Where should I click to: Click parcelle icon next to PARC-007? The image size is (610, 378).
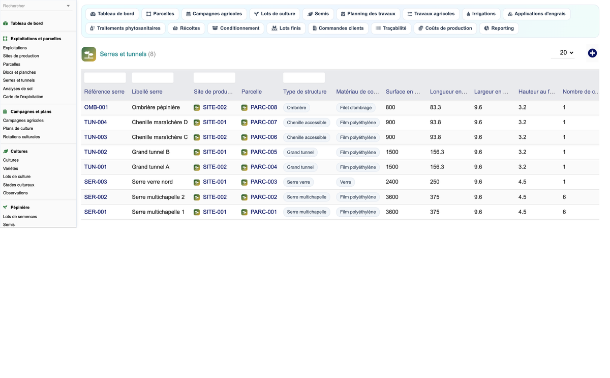(245, 123)
